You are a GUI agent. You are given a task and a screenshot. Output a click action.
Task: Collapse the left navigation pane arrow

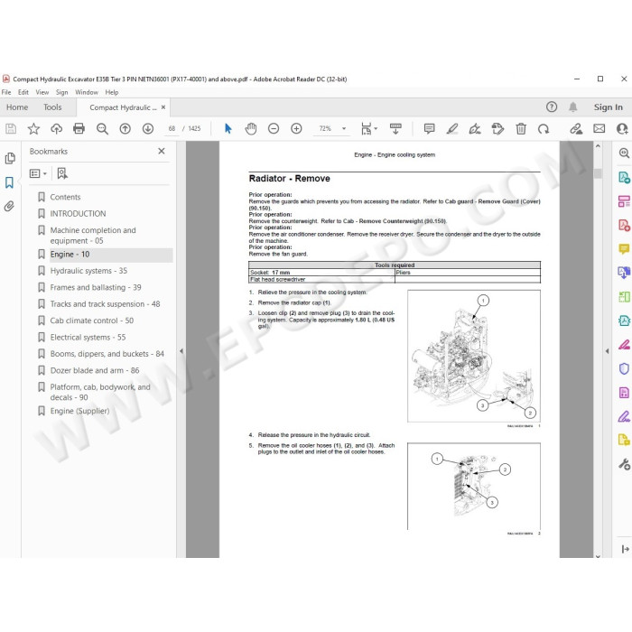click(181, 351)
